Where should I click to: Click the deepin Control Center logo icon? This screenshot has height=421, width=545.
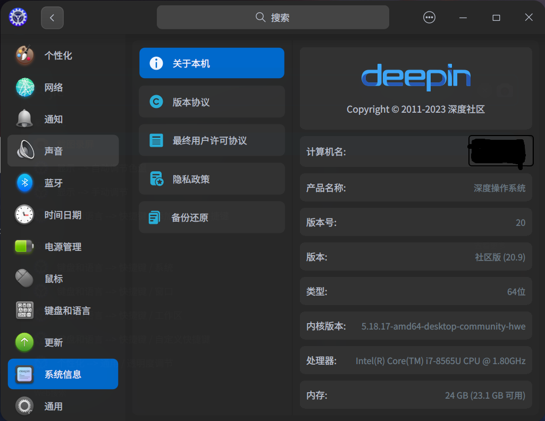pyautogui.click(x=18, y=17)
